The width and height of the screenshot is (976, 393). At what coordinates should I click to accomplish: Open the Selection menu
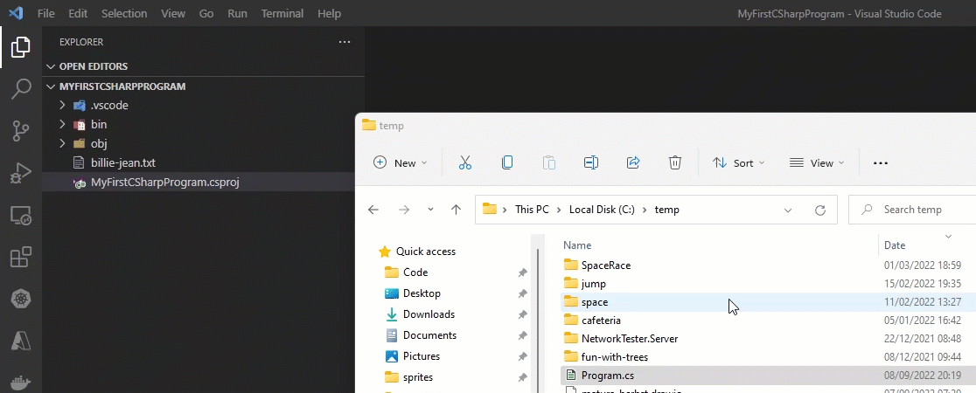coord(124,14)
